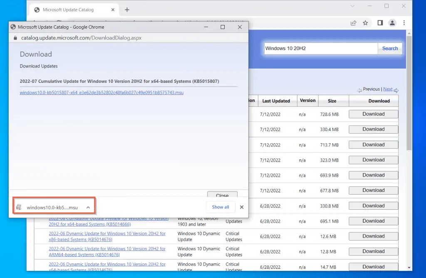This screenshot has width=426, height=278.
Task: Download the 713.7 MB update
Action: pos(373,144)
